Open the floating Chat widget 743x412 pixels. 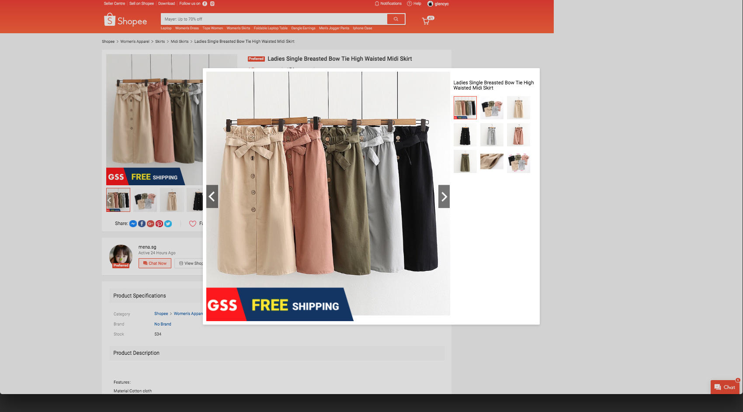point(725,387)
